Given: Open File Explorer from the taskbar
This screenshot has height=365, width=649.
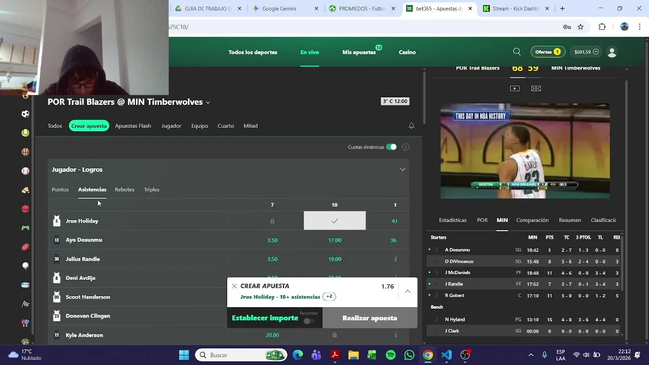Looking at the screenshot, I should coord(353,355).
